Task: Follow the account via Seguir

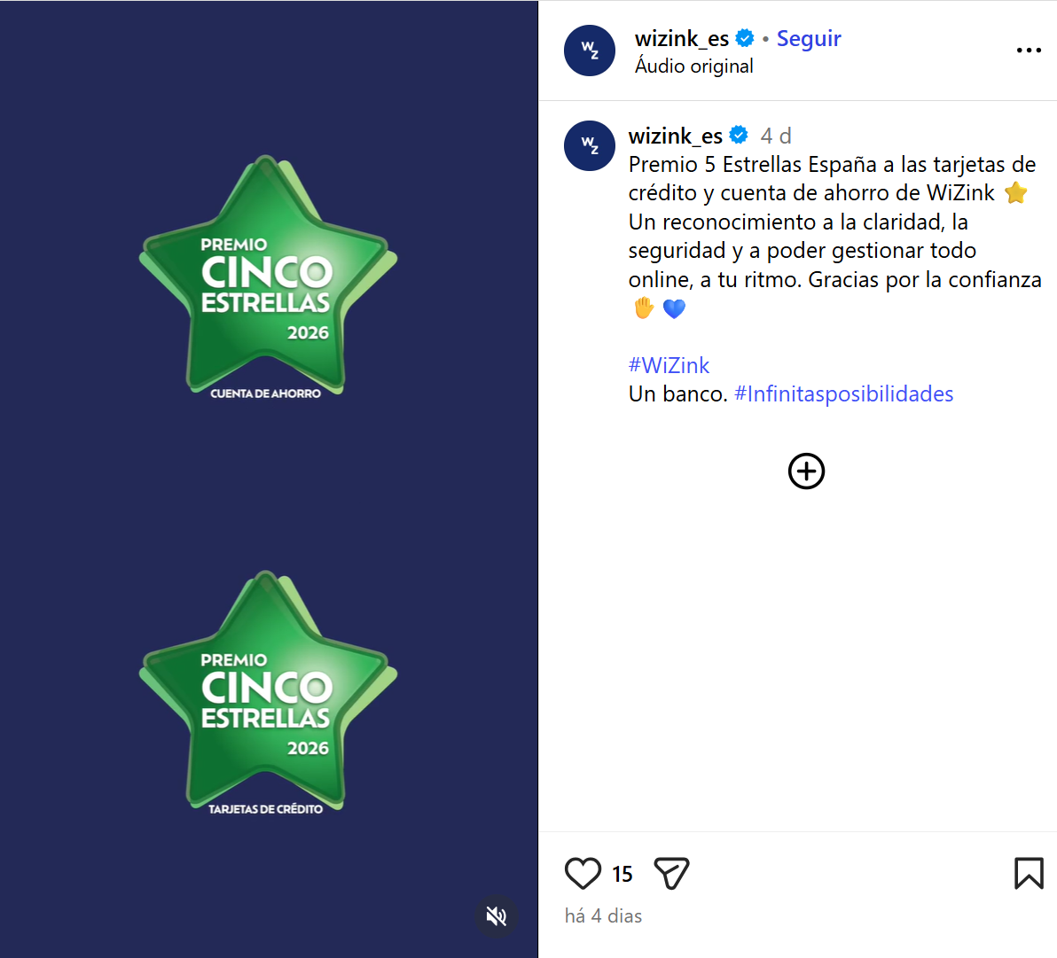Action: (808, 38)
